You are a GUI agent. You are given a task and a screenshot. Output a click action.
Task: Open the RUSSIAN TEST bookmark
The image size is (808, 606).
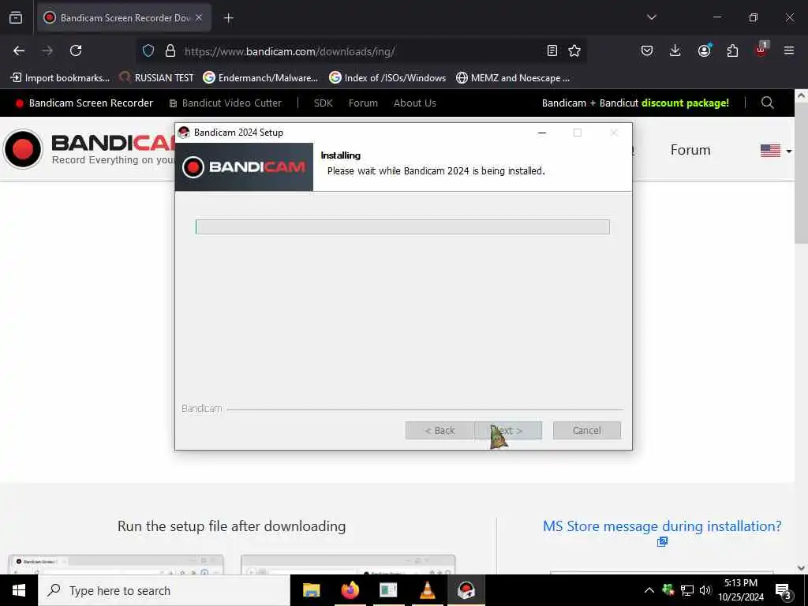click(x=157, y=78)
